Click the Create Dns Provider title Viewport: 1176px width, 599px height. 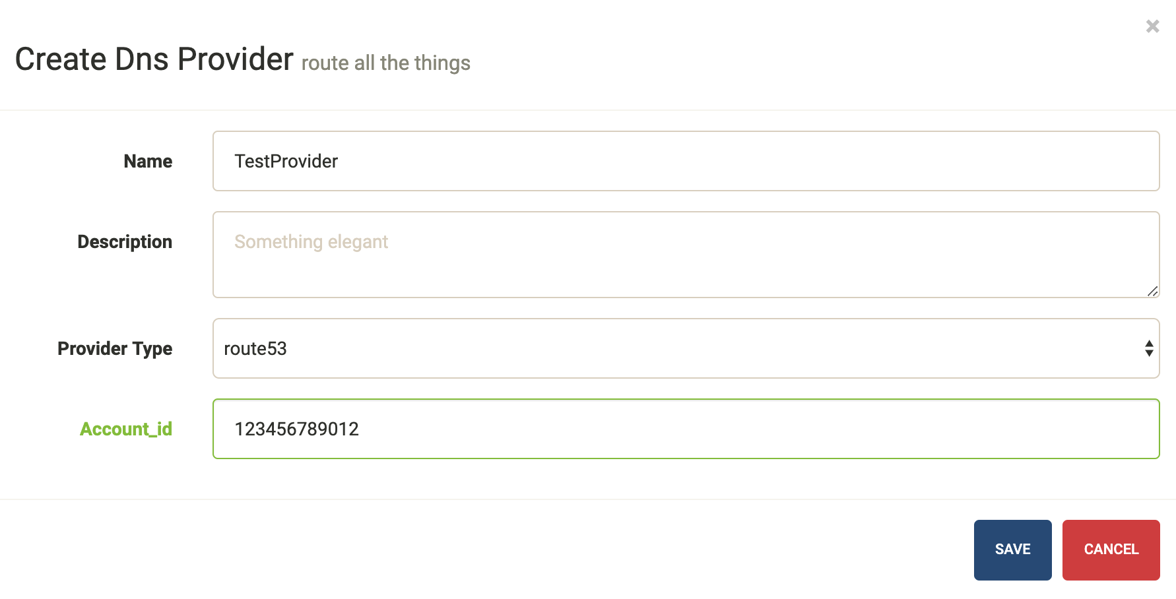pyautogui.click(x=154, y=59)
